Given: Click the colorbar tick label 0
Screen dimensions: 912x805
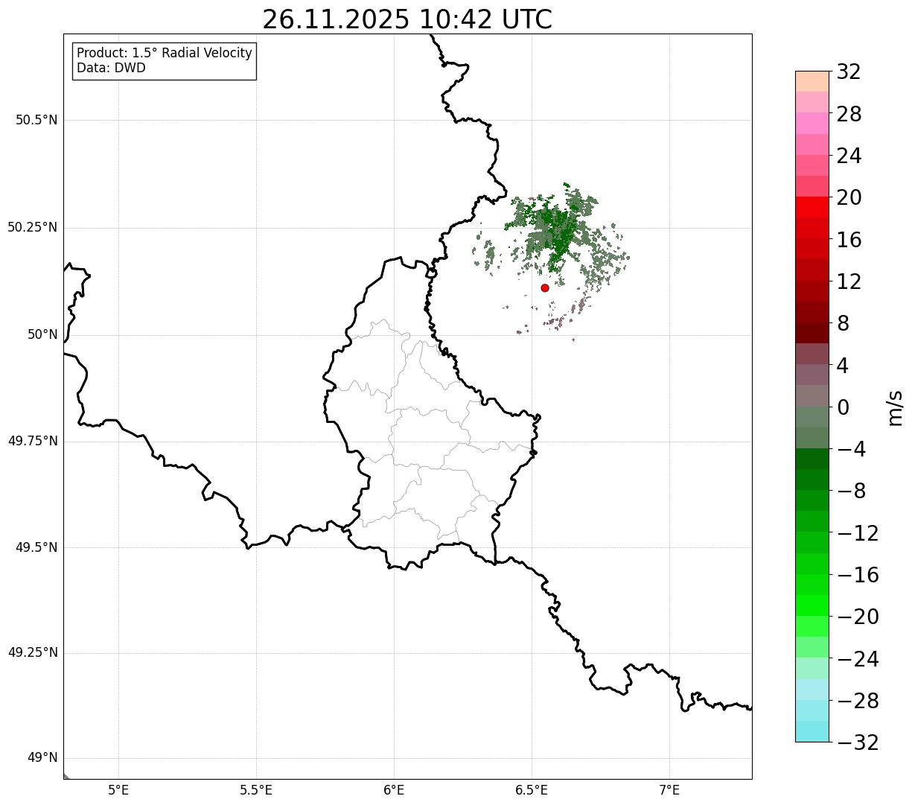Looking at the screenshot, I should tap(843, 407).
